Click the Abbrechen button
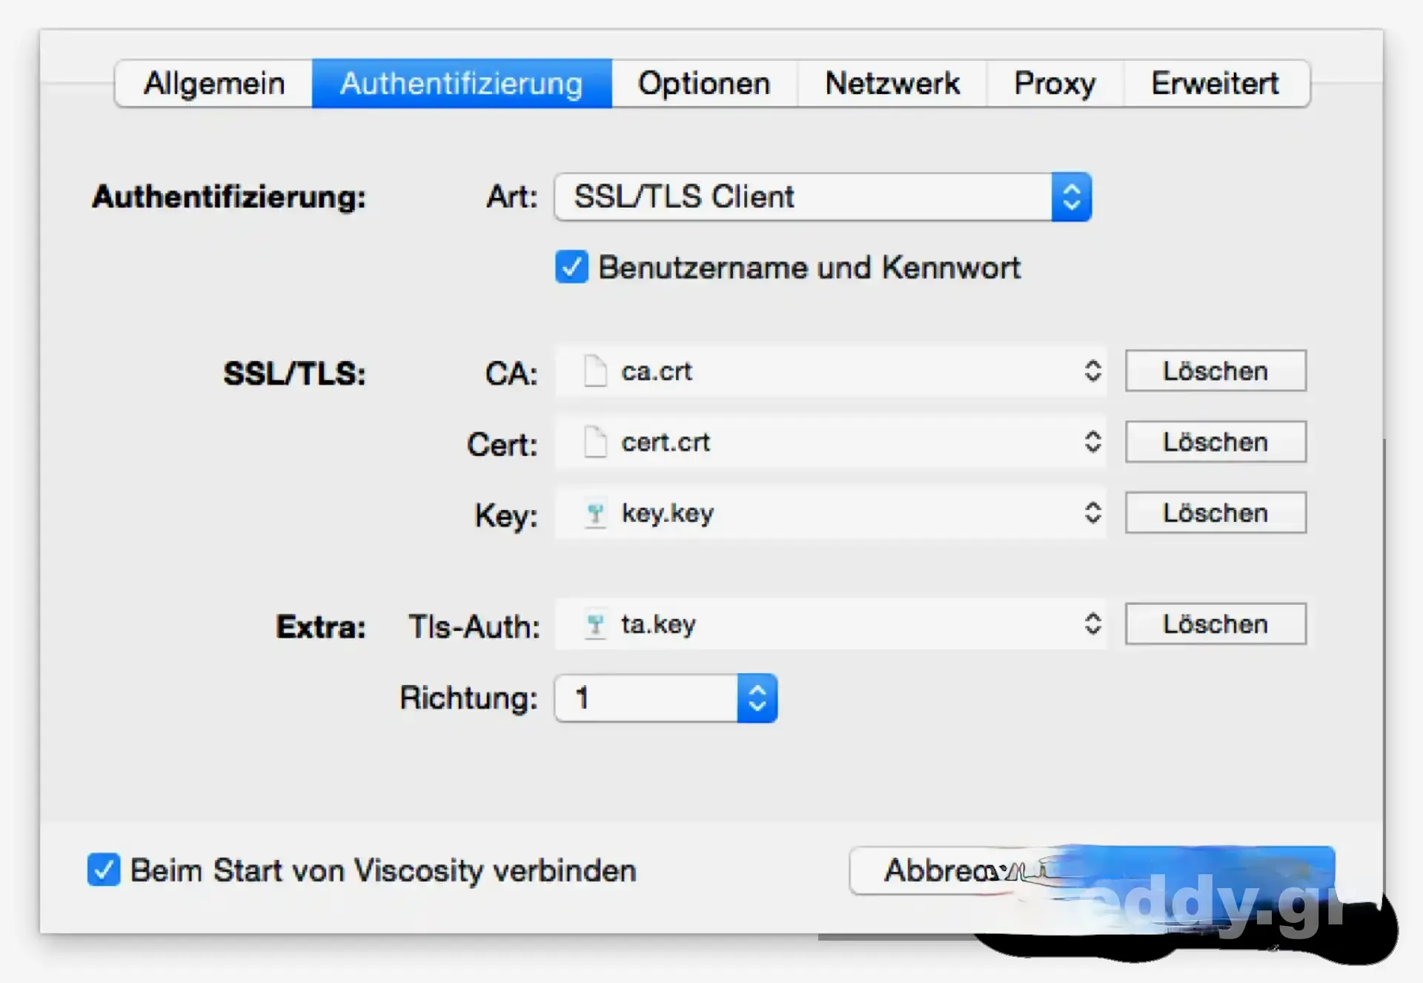Screen dimensions: 1423x983 point(938,870)
